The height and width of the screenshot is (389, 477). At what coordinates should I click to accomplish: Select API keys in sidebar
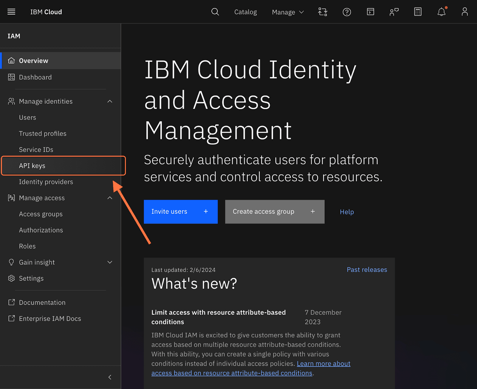pos(32,166)
